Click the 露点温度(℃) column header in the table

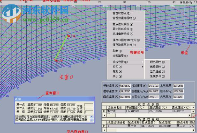click(x=181, y=108)
